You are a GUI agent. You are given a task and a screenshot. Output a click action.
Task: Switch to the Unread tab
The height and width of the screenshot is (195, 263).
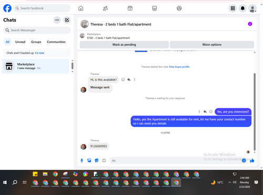click(x=20, y=42)
